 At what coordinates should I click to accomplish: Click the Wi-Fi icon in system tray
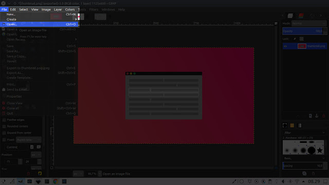(297, 181)
